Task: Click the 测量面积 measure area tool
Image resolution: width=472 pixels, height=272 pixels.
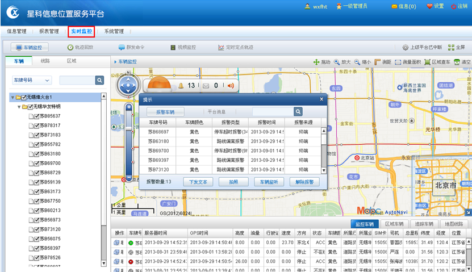Action: (397, 62)
